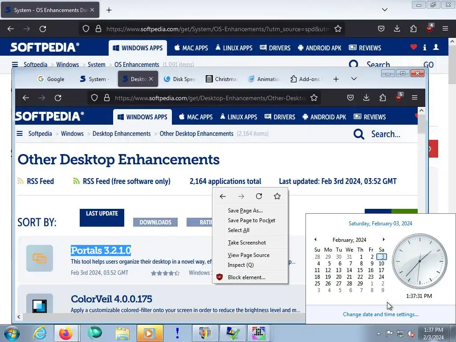Bookmark page star in front window URL bar
The height and width of the screenshot is (342, 456).
coord(314,98)
